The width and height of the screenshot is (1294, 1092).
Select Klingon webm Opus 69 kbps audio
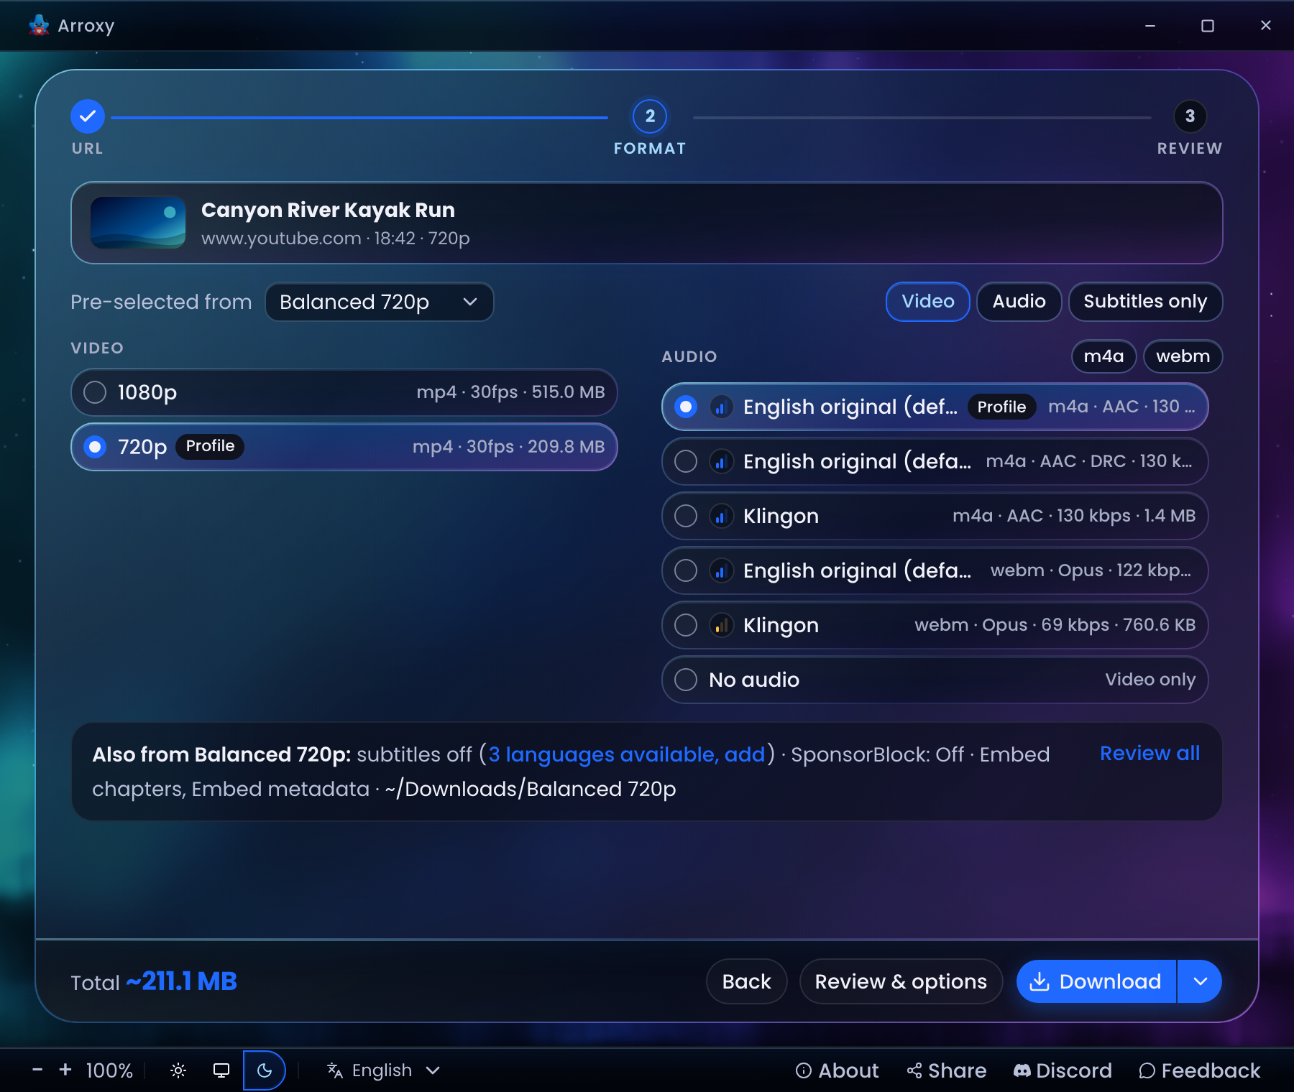coord(935,626)
